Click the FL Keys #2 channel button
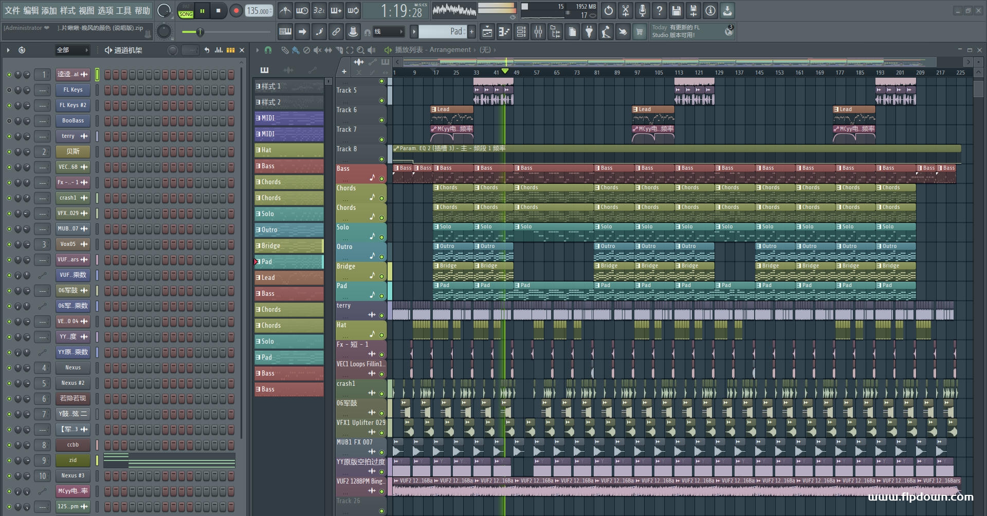Image resolution: width=987 pixels, height=516 pixels. pos(73,105)
